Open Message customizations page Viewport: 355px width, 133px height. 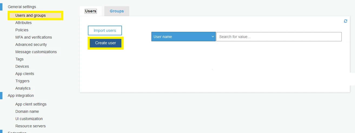tap(36, 52)
